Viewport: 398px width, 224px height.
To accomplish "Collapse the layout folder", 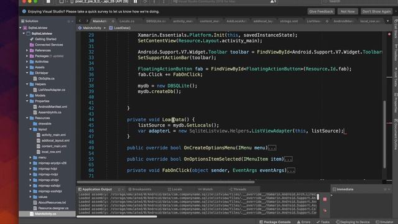I will click(30, 129).
